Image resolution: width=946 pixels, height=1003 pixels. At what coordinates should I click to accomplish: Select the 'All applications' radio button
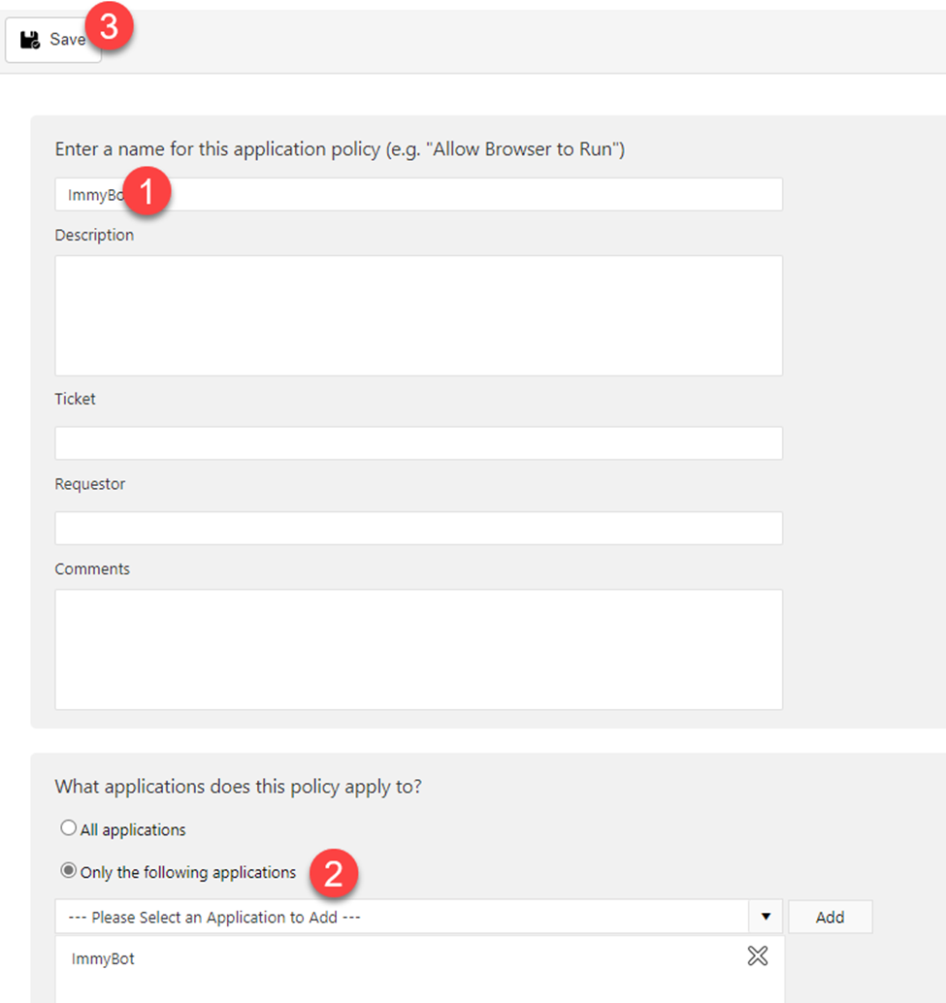(x=68, y=829)
